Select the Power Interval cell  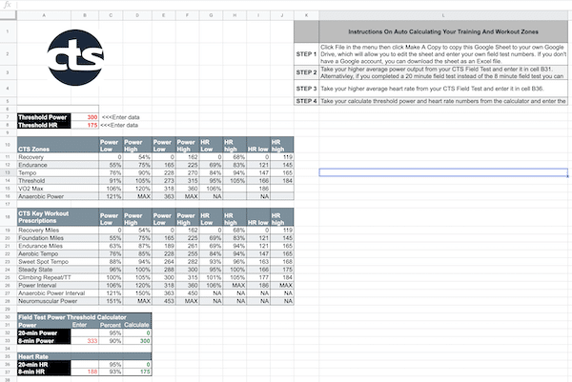tap(57, 285)
